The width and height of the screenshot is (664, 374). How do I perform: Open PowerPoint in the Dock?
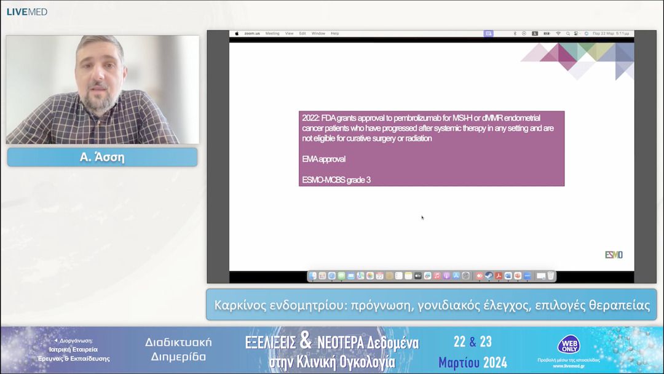tap(518, 276)
